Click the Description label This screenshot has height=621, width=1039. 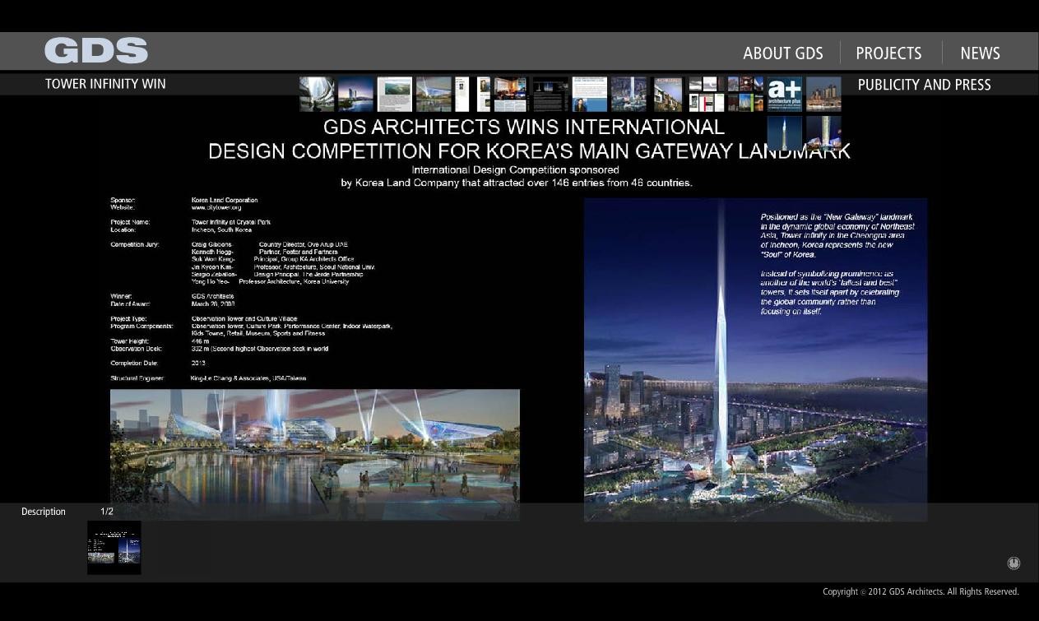[44, 512]
